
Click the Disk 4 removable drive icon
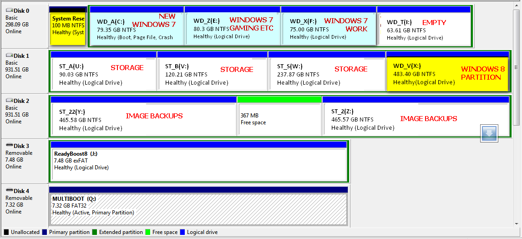click(x=9, y=191)
